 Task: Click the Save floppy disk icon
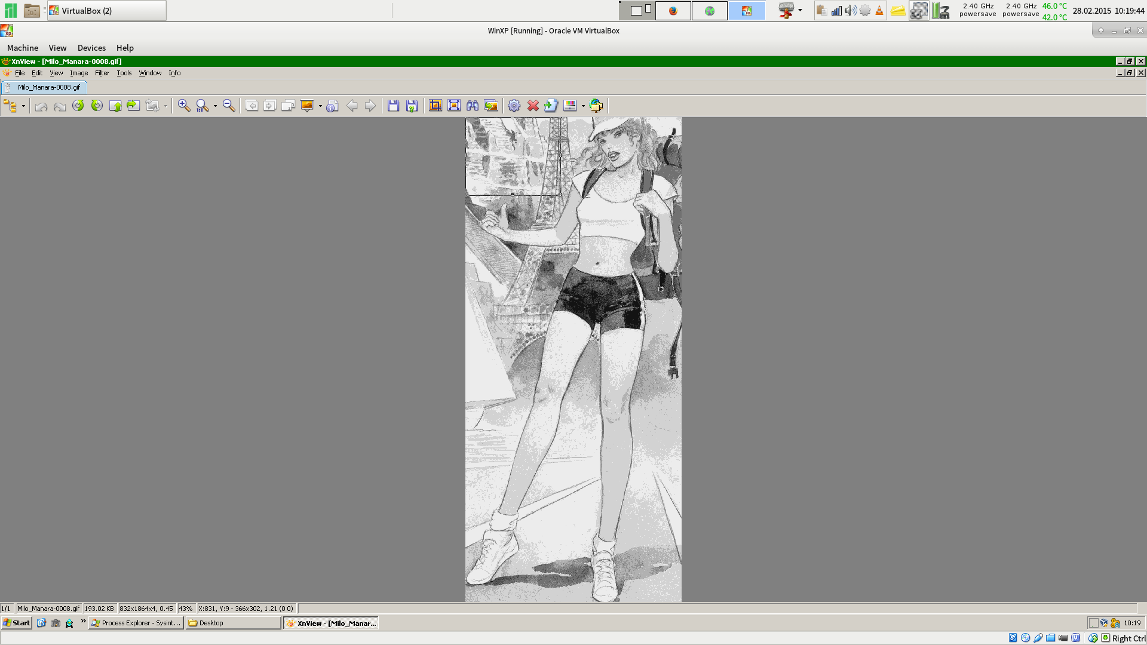click(x=393, y=106)
